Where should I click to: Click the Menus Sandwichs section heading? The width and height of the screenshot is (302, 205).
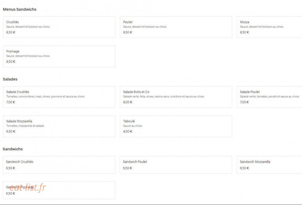(20, 9)
